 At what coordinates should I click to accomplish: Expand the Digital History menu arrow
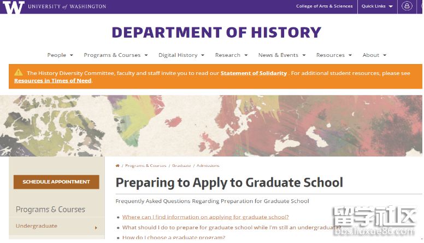(203, 55)
